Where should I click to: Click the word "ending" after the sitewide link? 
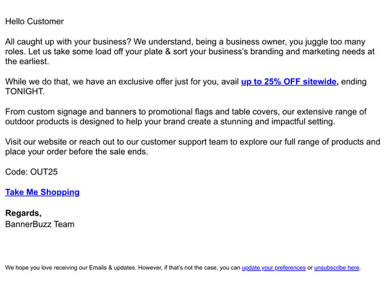coord(353,82)
